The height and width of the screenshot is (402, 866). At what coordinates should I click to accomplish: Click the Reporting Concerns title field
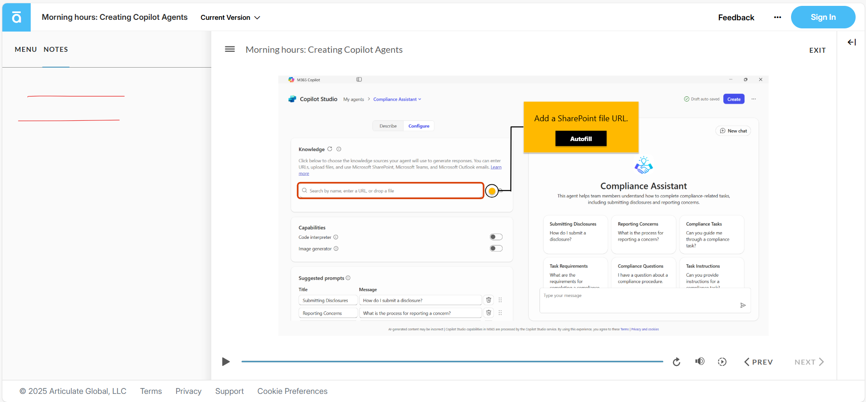(328, 313)
